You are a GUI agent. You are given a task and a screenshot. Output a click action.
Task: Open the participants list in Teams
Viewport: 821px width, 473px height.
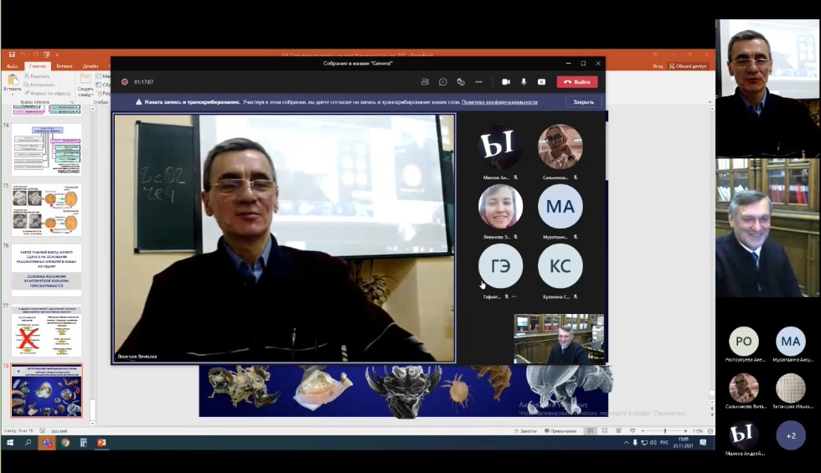pyautogui.click(x=425, y=82)
